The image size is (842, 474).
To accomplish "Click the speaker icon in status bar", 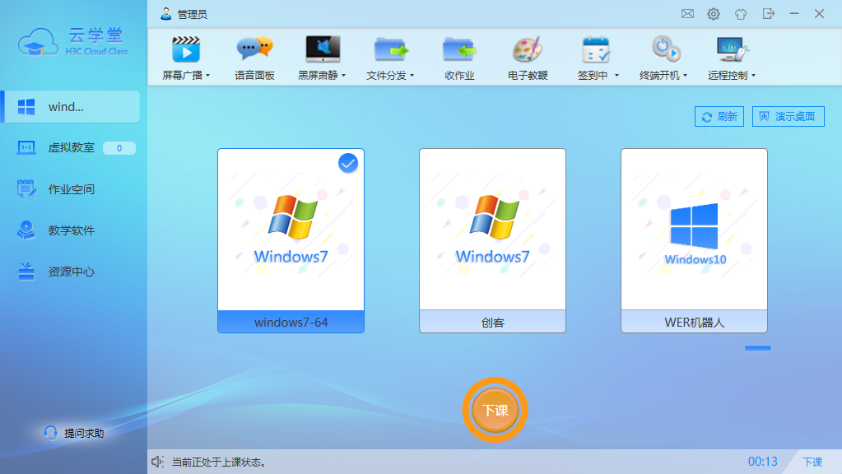I will [x=157, y=462].
